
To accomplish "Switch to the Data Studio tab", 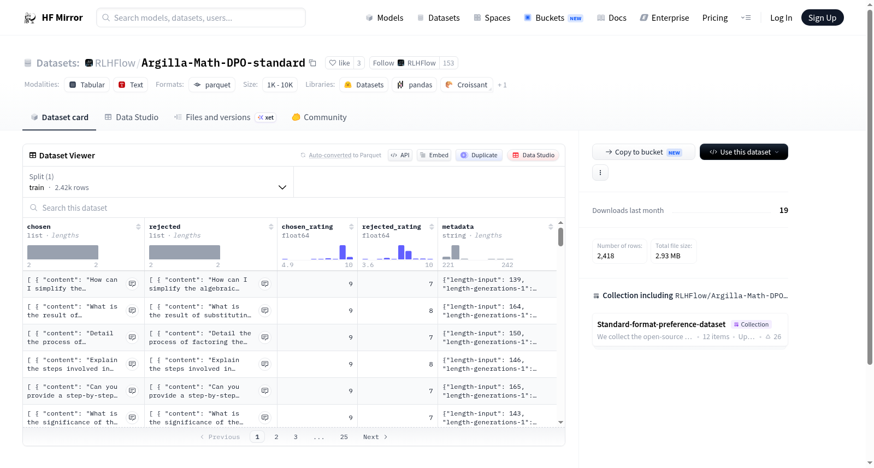I will (132, 117).
